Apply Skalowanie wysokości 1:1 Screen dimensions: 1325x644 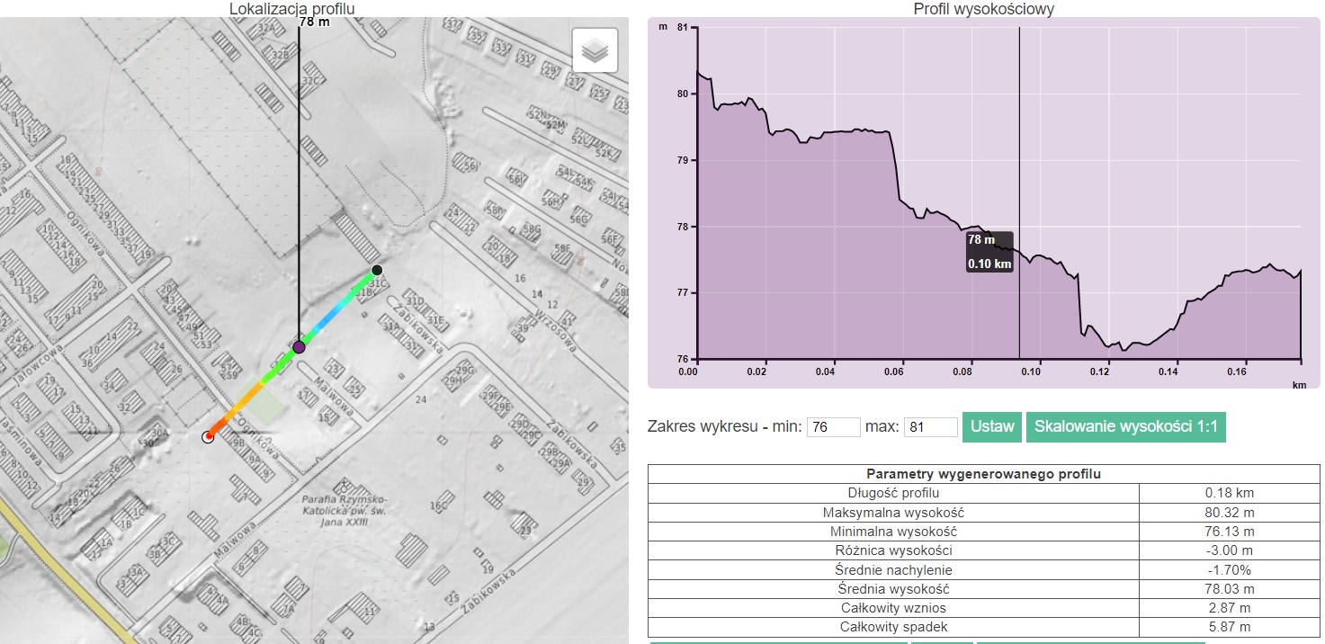(1125, 426)
